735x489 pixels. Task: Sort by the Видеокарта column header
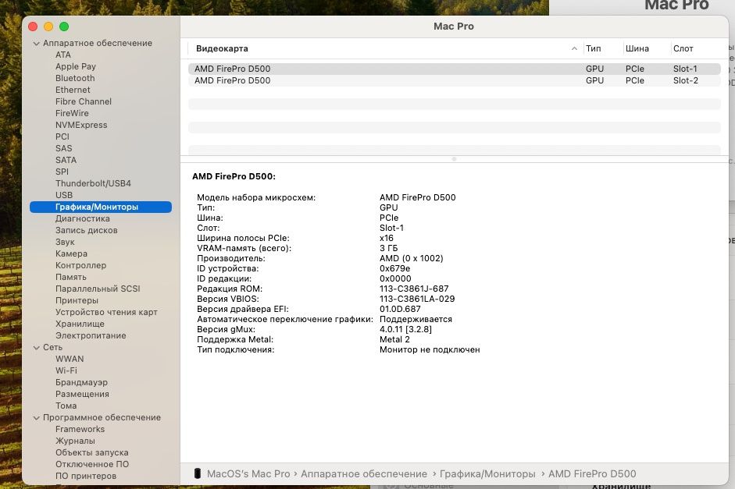[222, 48]
